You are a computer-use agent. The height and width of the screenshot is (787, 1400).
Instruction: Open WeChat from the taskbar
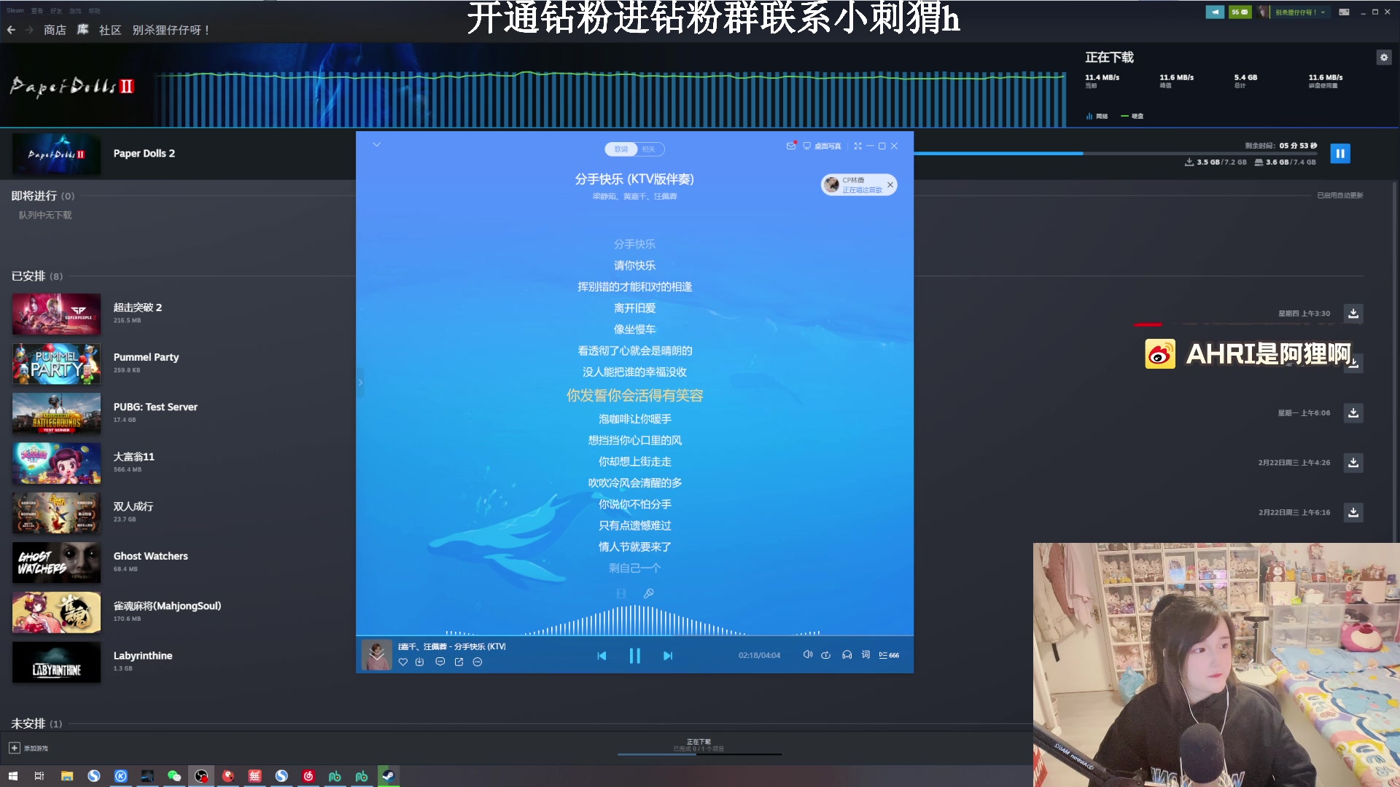click(x=174, y=776)
